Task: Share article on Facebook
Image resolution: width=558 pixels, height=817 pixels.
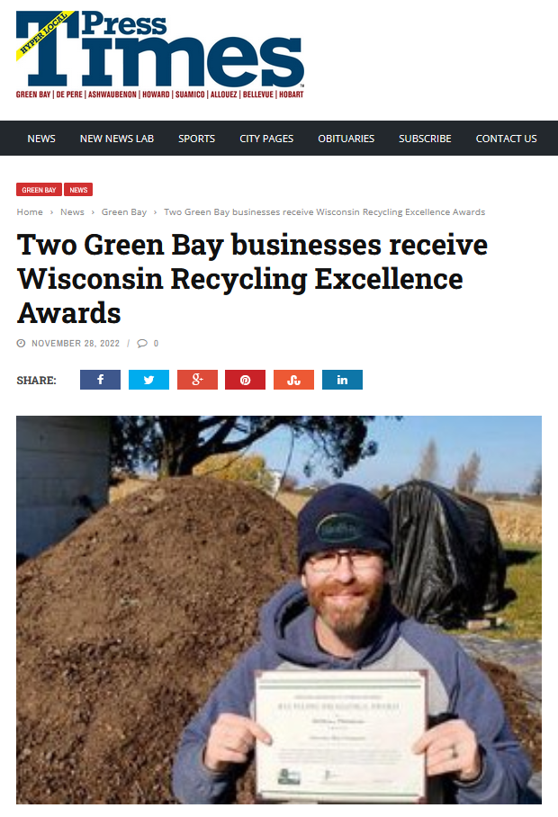Action: pyautogui.click(x=100, y=380)
